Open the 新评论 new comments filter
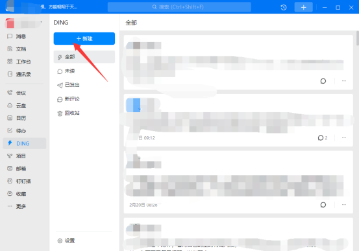 84,99
